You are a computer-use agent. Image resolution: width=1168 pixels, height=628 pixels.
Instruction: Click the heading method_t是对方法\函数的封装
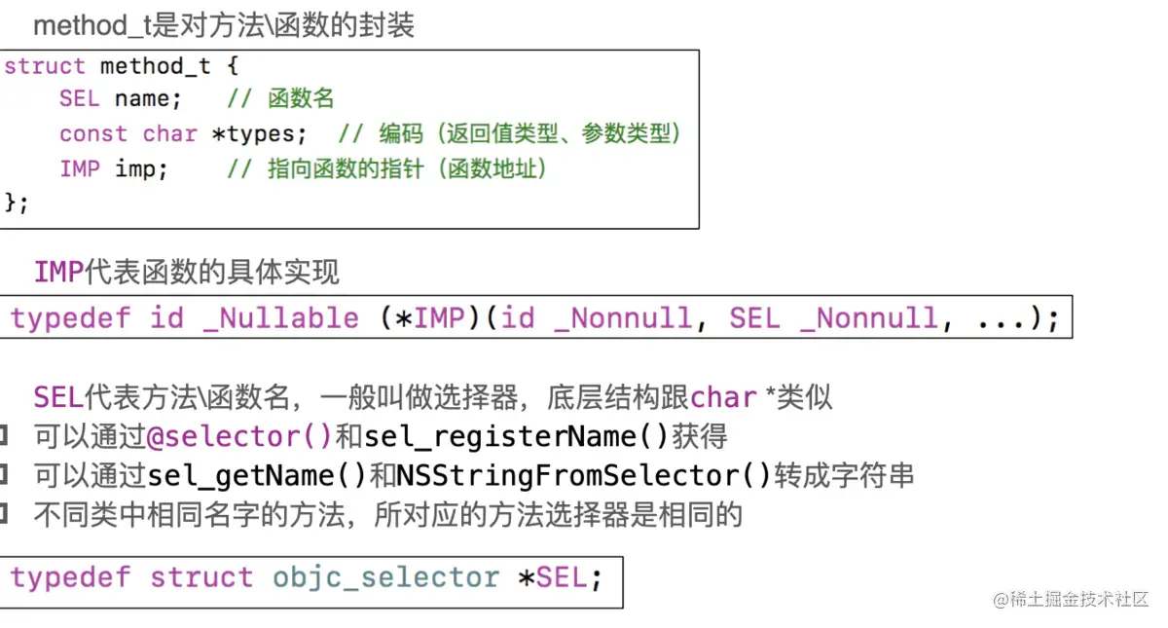coord(224,25)
